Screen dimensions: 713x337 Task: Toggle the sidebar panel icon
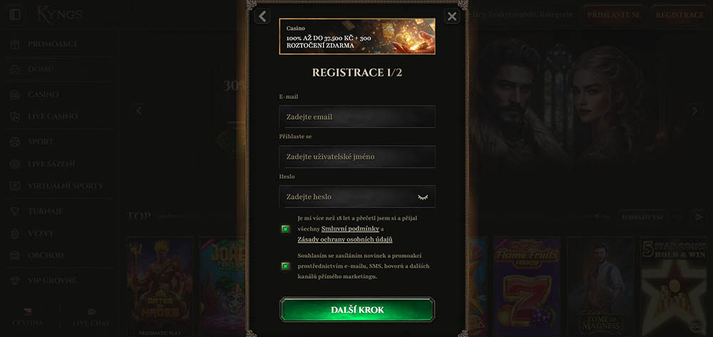[x=15, y=14]
